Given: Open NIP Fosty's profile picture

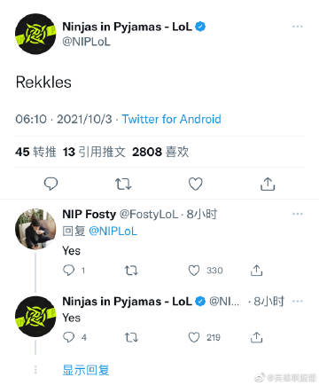Looking at the screenshot, I should coord(35,229).
